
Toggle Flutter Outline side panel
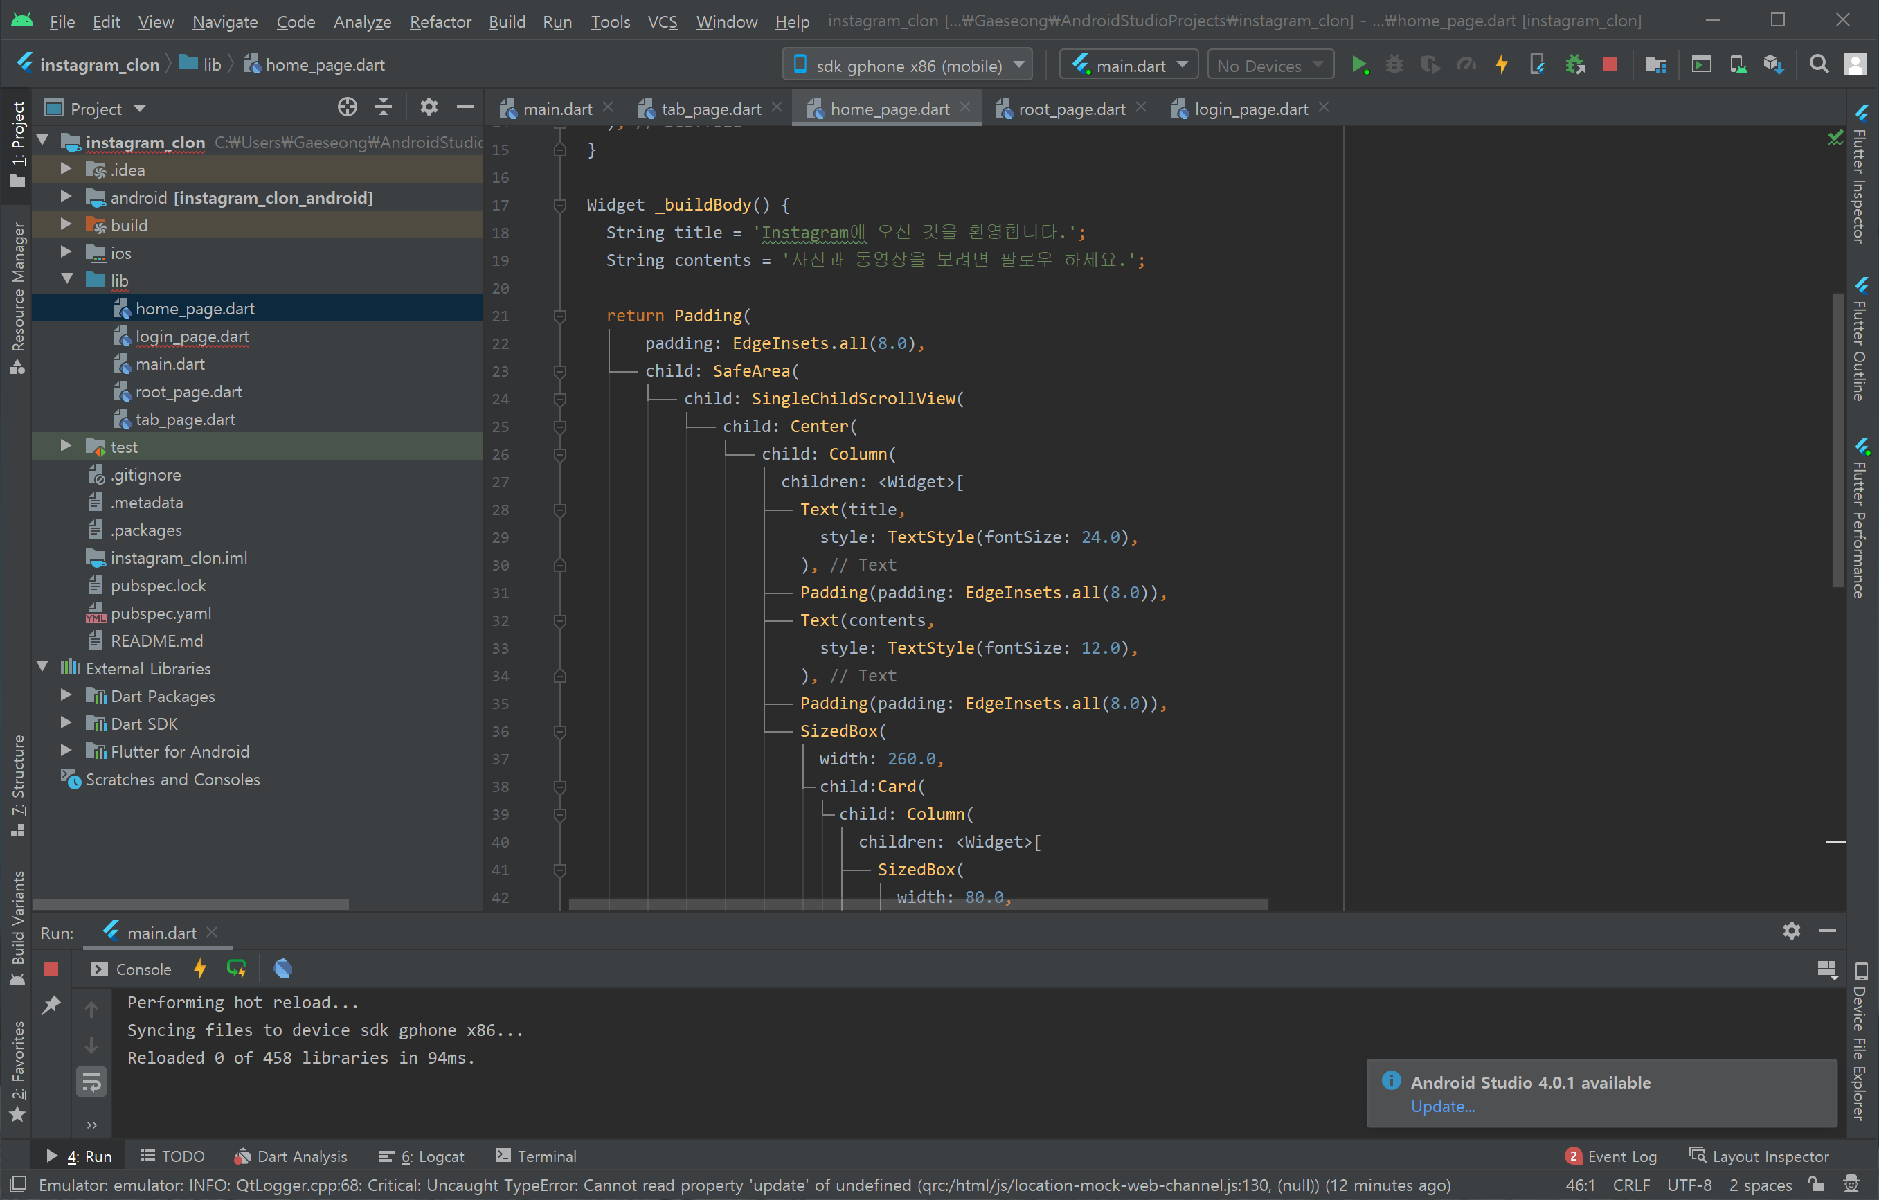pyautogui.click(x=1861, y=339)
